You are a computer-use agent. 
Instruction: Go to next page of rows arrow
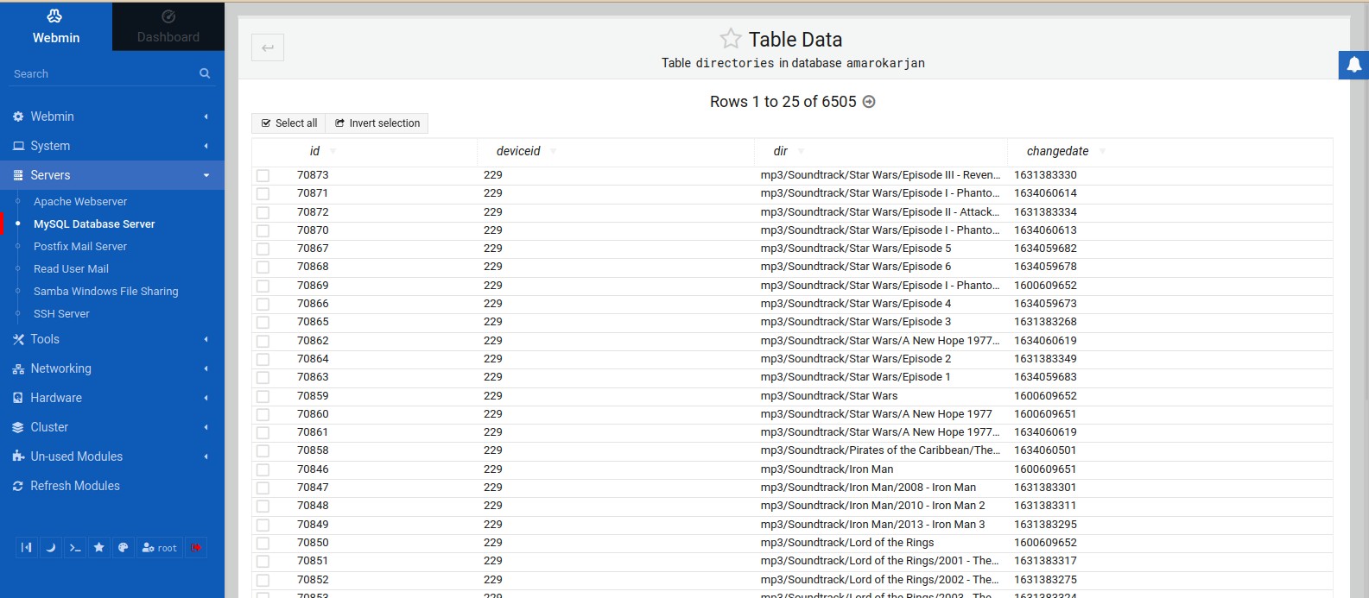869,102
